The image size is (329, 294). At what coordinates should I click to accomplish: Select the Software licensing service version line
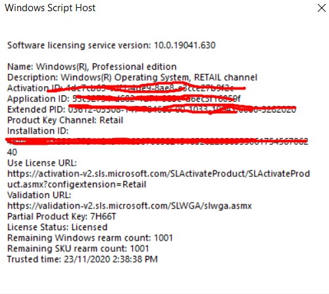pyautogui.click(x=111, y=45)
